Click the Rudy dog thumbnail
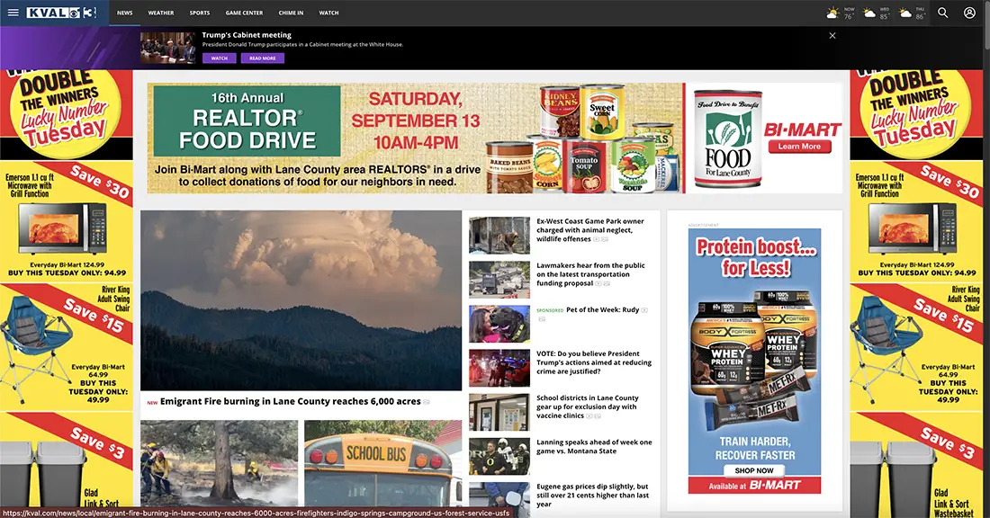Image resolution: width=990 pixels, height=518 pixels. click(499, 324)
